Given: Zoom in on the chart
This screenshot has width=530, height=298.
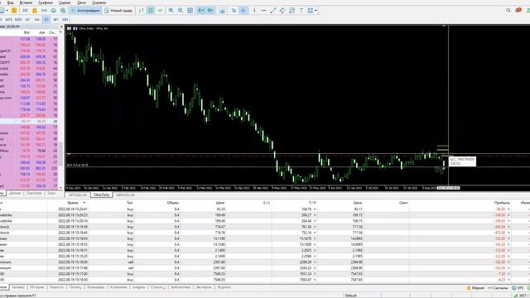Looking at the screenshot, I should pos(171,11).
